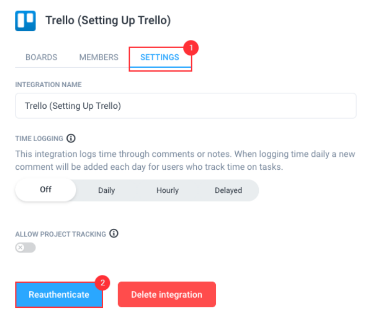Click the Delete integration button
The image size is (375, 316).
(166, 294)
